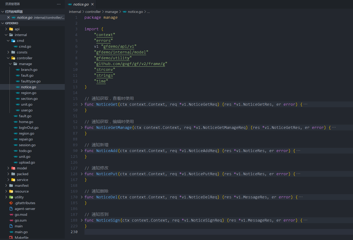Viewport: 353px width, 240px height.
Task: Expand the consts folder
Action: (x=8, y=52)
